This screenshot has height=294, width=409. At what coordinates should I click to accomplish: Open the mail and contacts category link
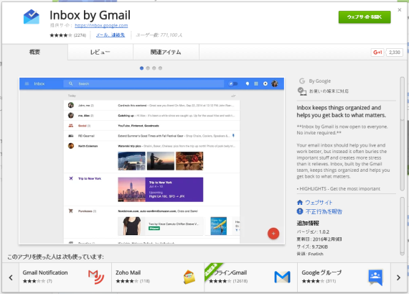pos(111,35)
